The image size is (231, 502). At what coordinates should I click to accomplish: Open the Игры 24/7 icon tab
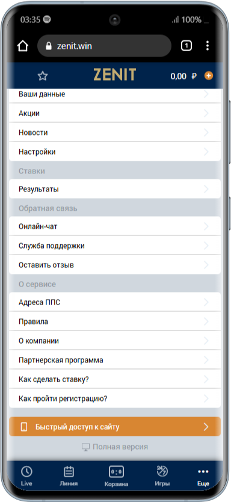pyautogui.click(x=162, y=476)
